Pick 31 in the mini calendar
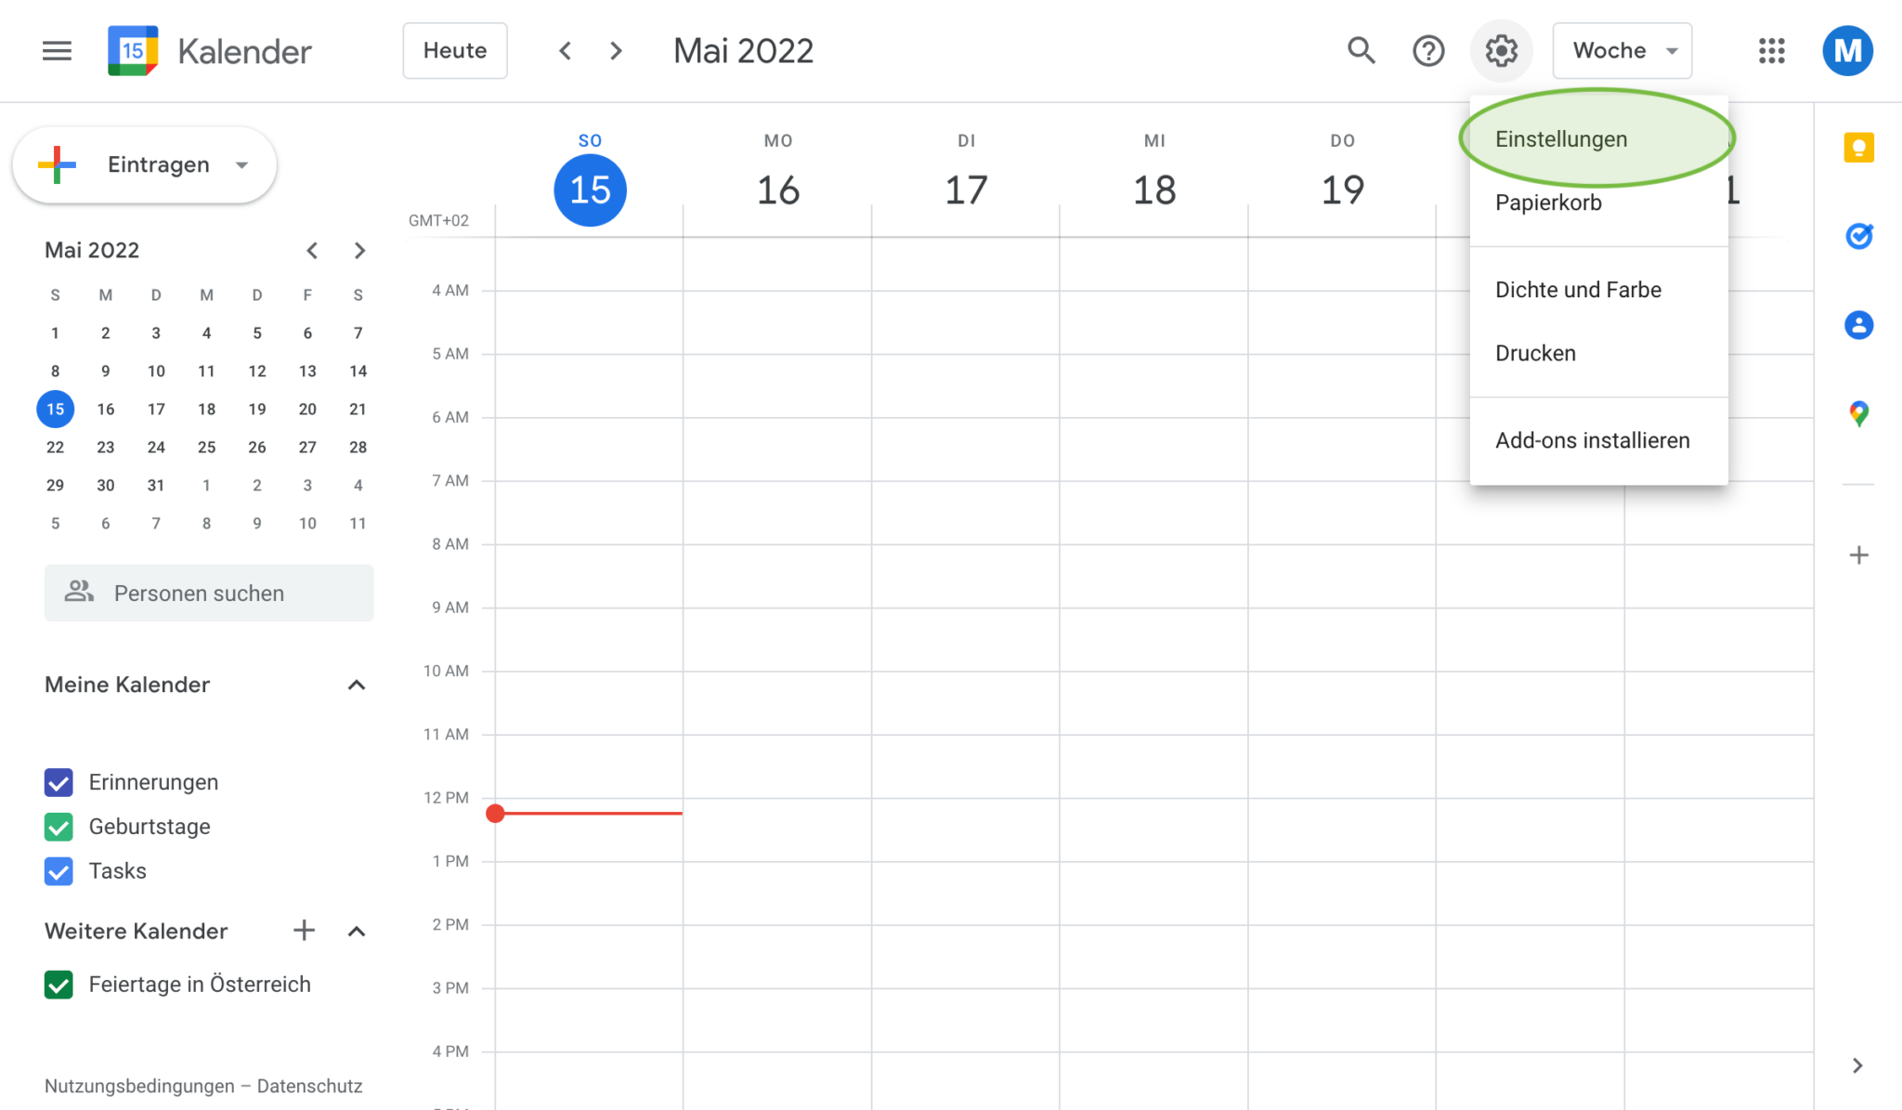Viewport: 1902px width, 1110px height. (156, 485)
